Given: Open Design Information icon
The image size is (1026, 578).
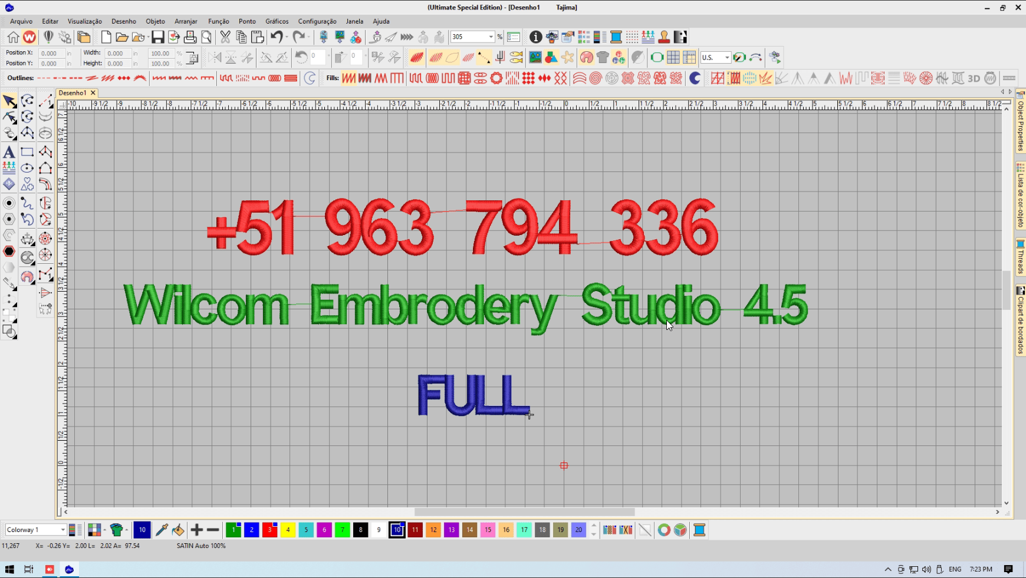Looking at the screenshot, I should coord(535,37).
